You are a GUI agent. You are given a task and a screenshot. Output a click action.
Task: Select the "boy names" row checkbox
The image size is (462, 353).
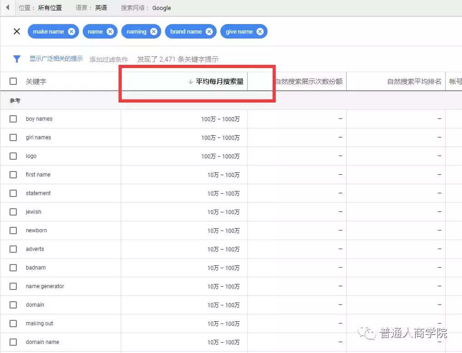(x=13, y=119)
